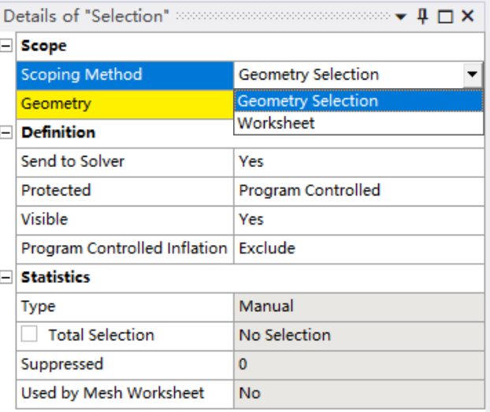
Task: Pin the Details panel with pushpin icon
Action: 423,16
